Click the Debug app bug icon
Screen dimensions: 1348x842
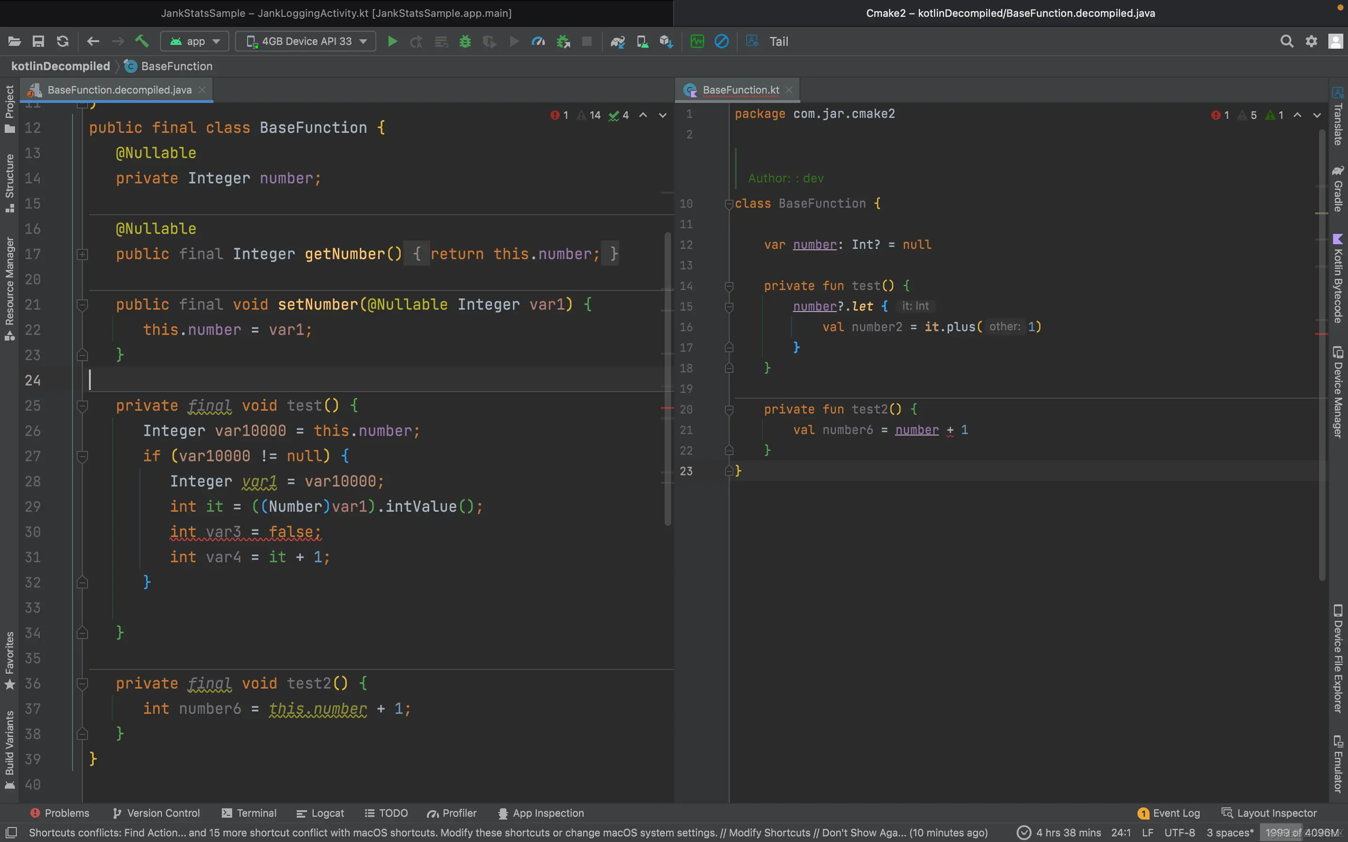465,41
